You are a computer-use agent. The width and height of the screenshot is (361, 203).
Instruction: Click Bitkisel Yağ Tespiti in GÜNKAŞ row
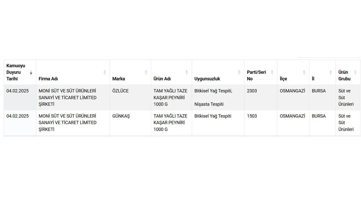(213, 116)
